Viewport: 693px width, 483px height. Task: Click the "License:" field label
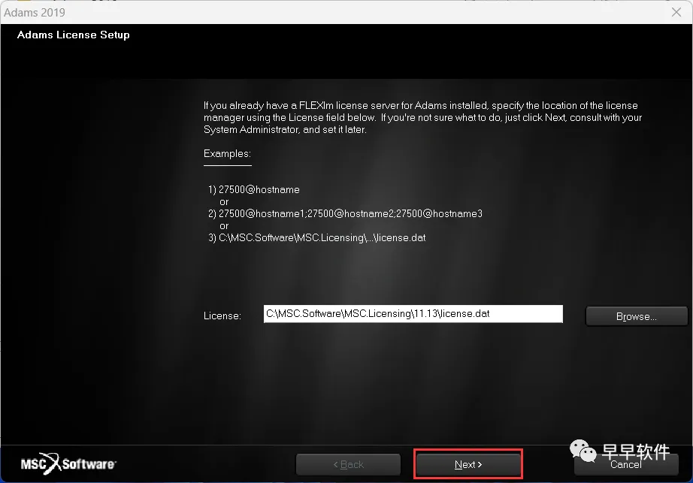[222, 315]
